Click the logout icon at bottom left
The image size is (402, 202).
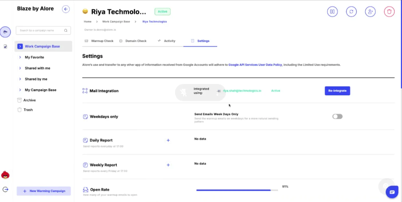5,189
